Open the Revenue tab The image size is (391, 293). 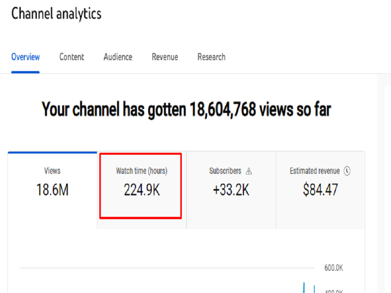click(x=165, y=57)
